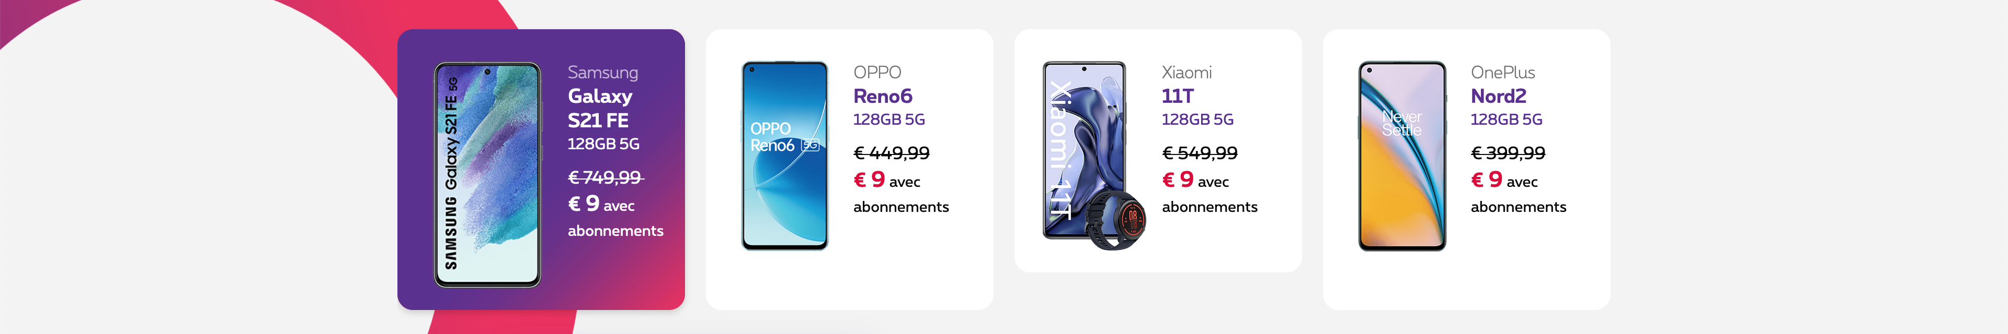Screen dimensions: 2008x334
Task: Open the OnePlus Nord2 phone image
Action: point(1401,156)
